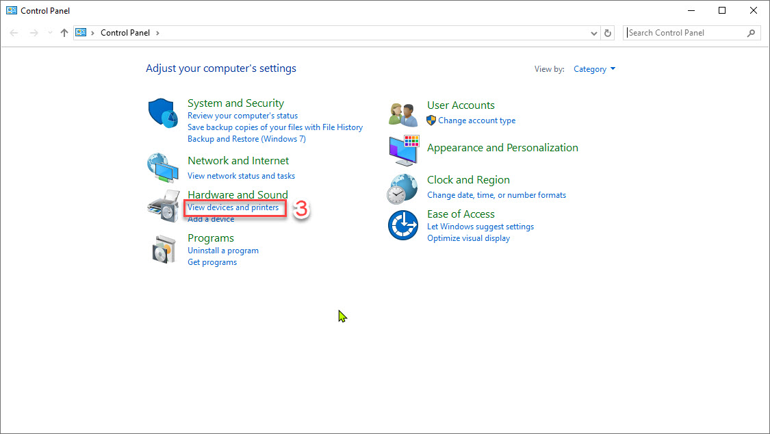Refresh the Control Panel view
The width and height of the screenshot is (770, 434).
tap(608, 33)
